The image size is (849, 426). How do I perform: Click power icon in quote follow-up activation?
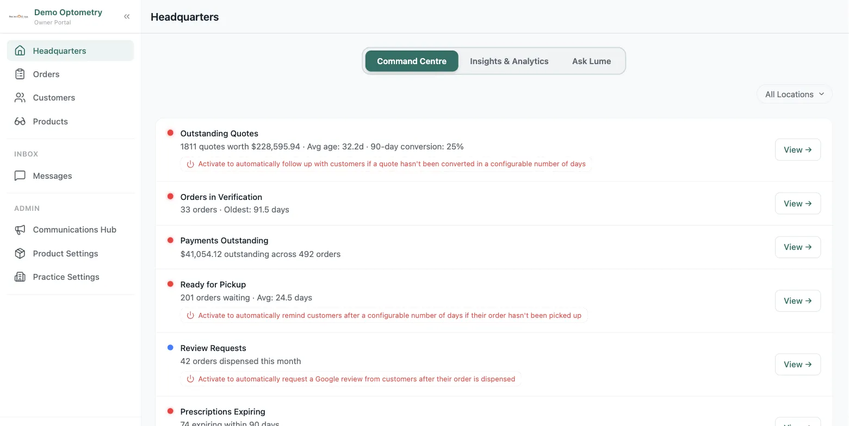(190, 164)
